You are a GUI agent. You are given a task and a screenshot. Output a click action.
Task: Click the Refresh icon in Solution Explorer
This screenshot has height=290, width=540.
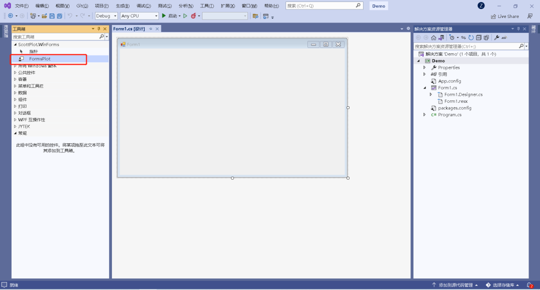tap(471, 37)
